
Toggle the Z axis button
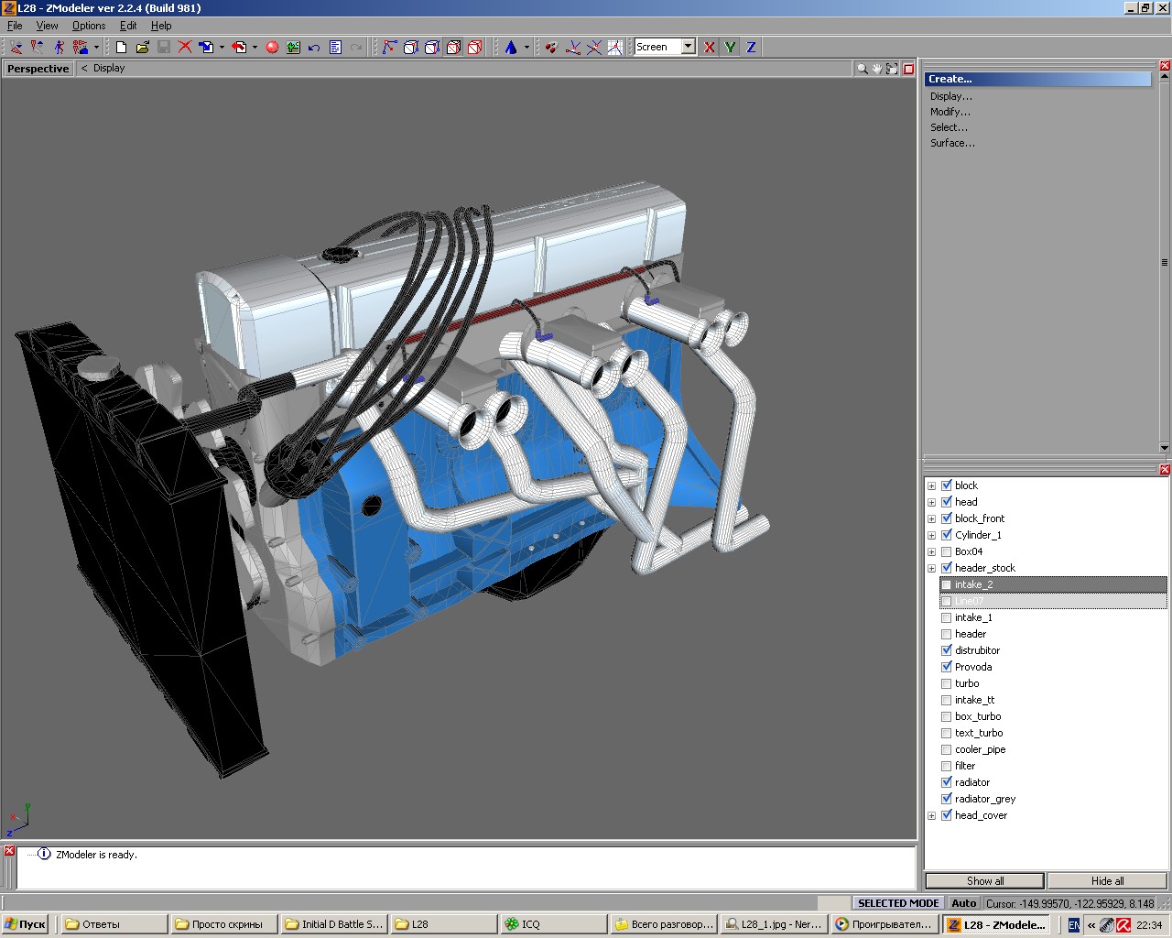coord(751,47)
